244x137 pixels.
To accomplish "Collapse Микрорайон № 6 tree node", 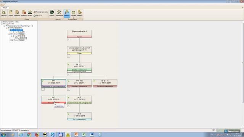I will click(2, 24).
